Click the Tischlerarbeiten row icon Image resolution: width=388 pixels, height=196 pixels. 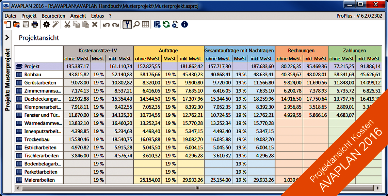19,156
